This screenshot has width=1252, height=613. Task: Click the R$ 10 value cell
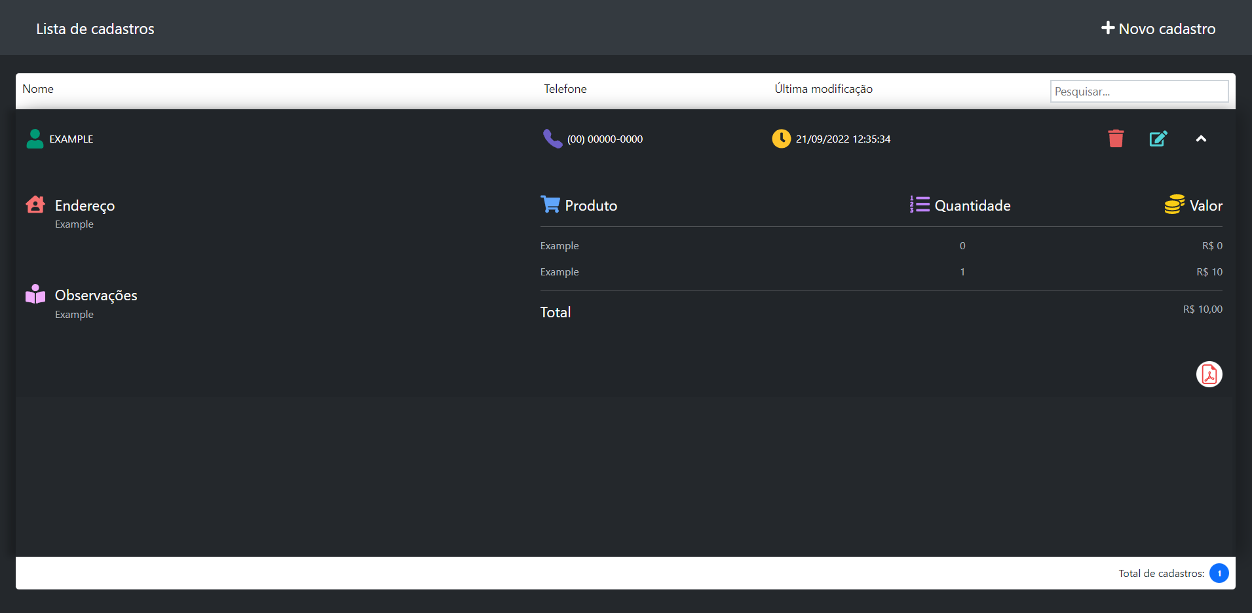(x=1209, y=272)
